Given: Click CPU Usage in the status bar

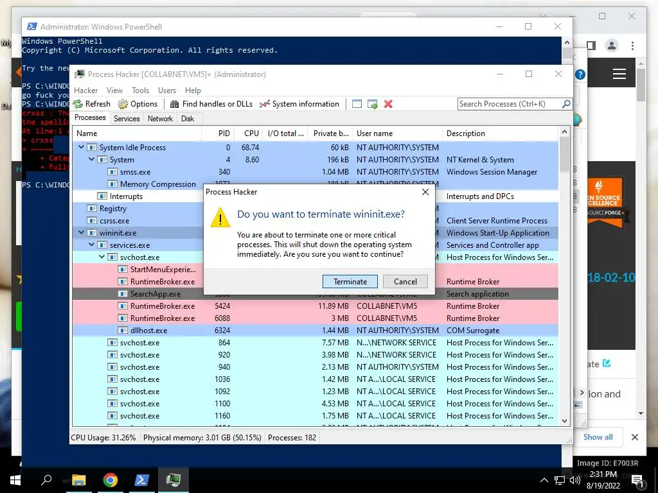Looking at the screenshot, I should [103, 438].
